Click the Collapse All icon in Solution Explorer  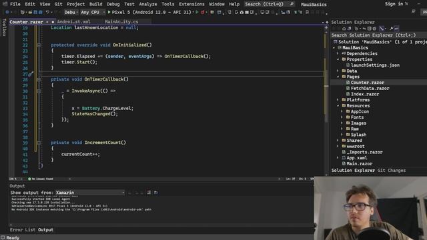pyautogui.click(x=369, y=29)
